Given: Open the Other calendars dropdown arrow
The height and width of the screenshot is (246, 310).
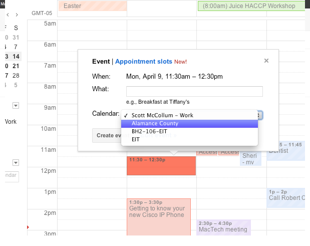Looking at the screenshot, I should pos(16,162).
